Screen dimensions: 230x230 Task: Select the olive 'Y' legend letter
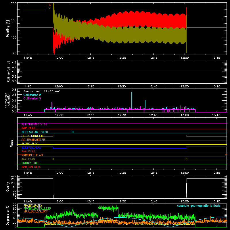point(50,9)
